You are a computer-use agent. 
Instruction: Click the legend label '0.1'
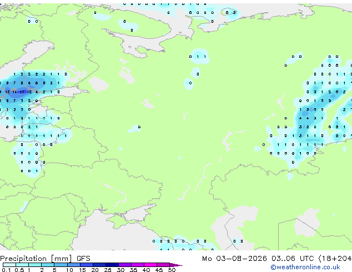[x=7, y=270]
